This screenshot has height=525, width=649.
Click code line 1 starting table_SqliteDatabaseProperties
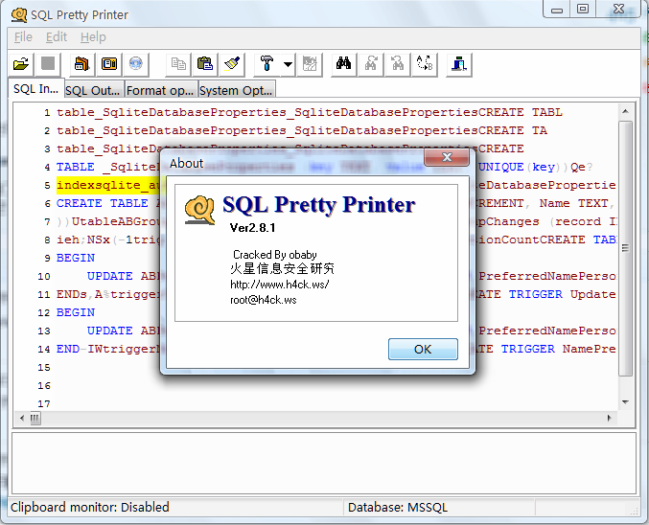pyautogui.click(x=310, y=112)
